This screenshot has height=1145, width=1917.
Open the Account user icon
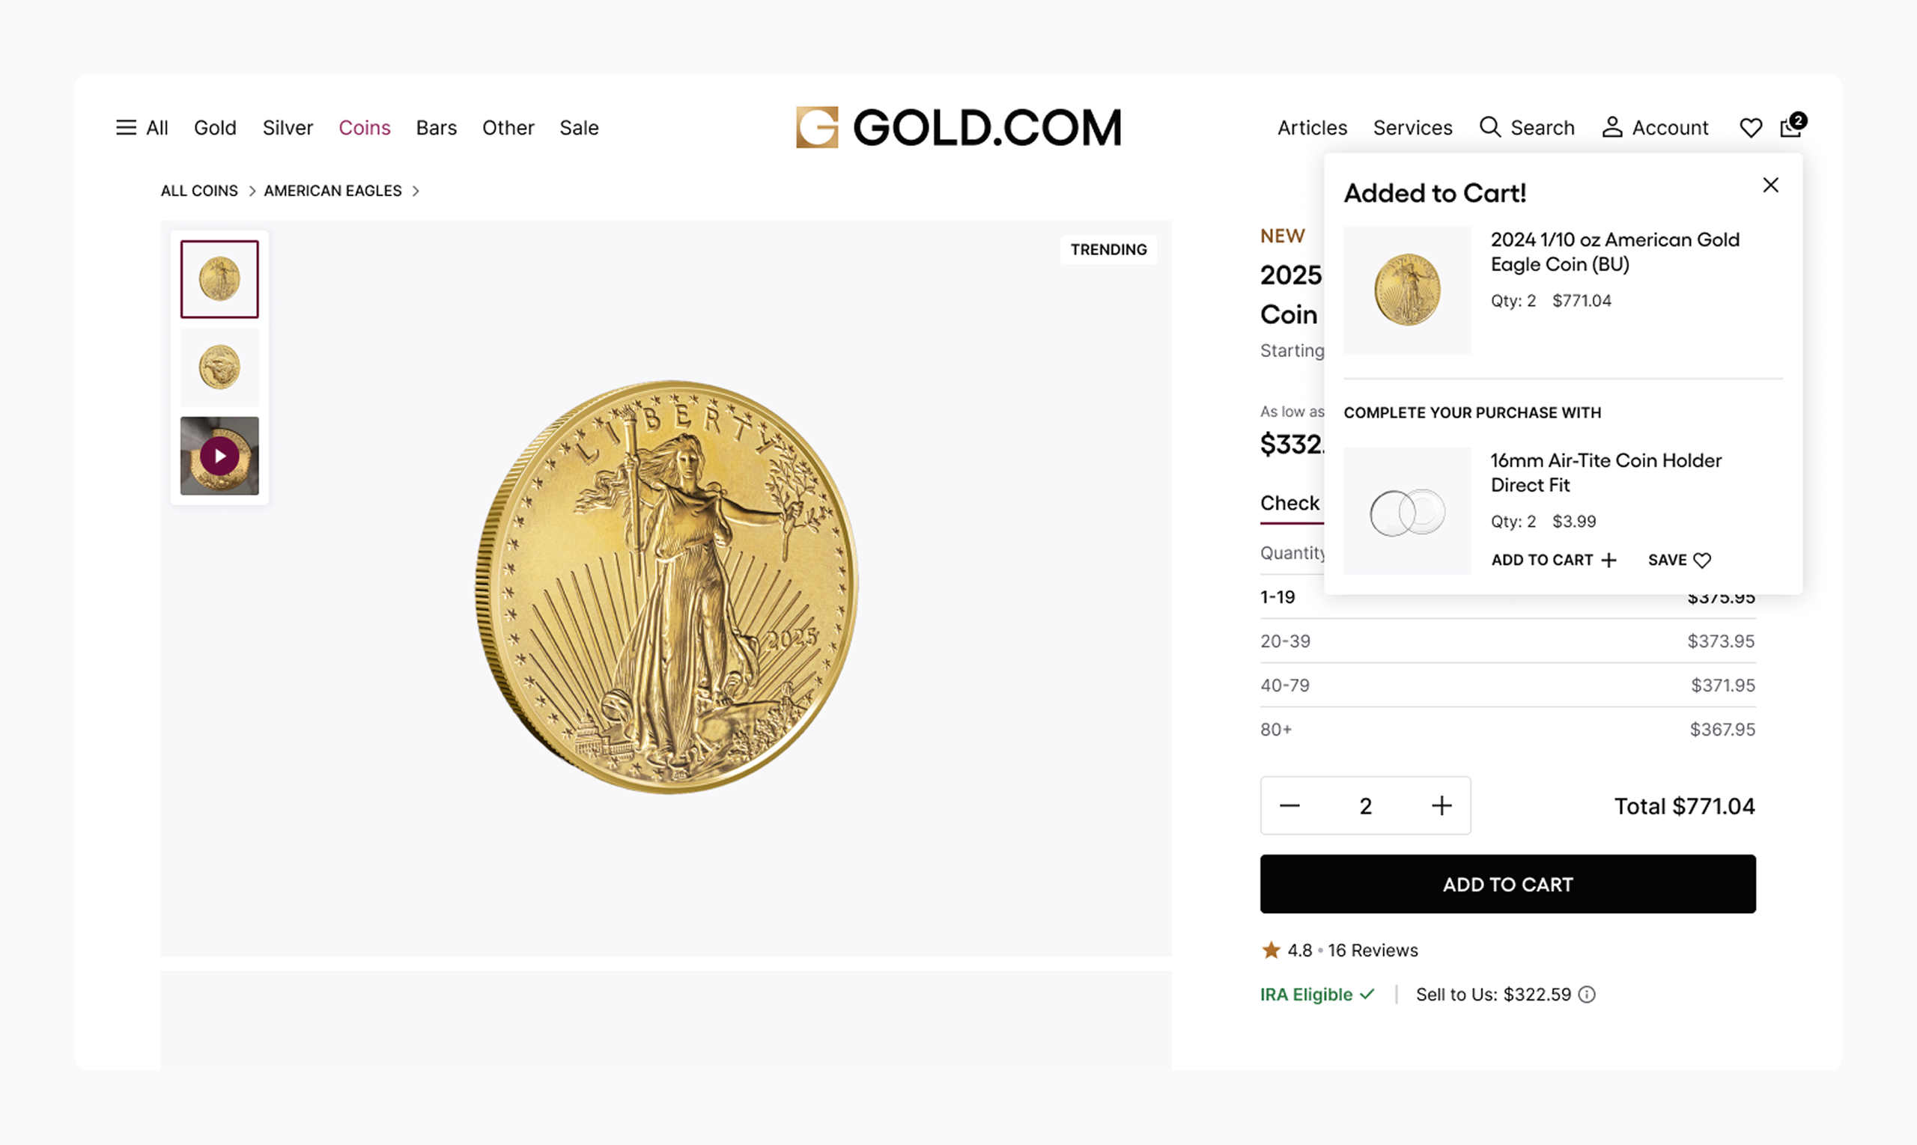point(1611,127)
